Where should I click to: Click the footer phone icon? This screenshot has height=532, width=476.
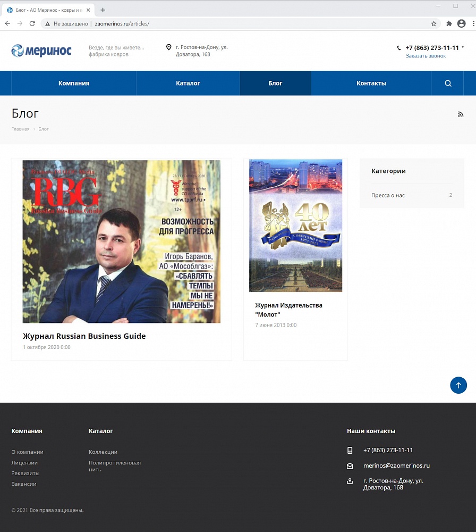coord(350,450)
